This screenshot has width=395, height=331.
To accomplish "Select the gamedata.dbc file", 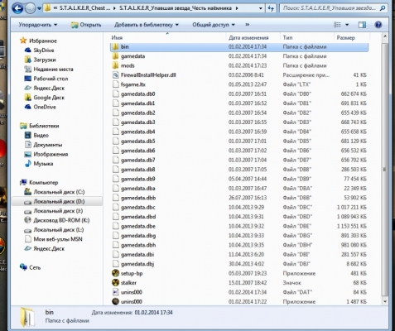I will coord(239,207).
